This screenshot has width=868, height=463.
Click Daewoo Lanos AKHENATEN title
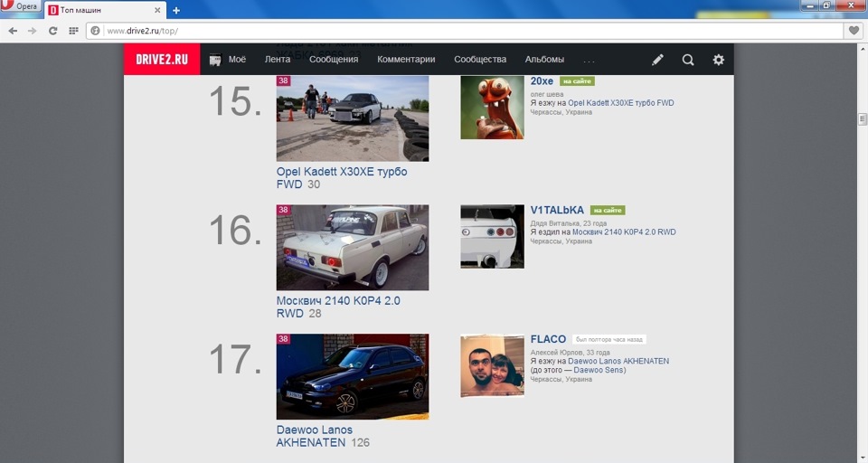[315, 436]
